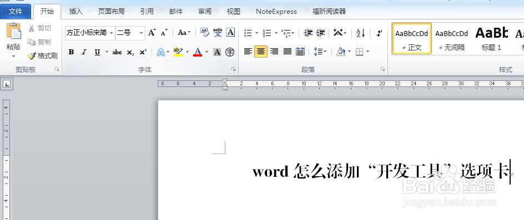Apply the 标题 1 style

click(491, 38)
